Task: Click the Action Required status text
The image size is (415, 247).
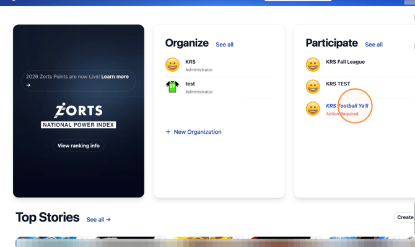Action: 342,114
